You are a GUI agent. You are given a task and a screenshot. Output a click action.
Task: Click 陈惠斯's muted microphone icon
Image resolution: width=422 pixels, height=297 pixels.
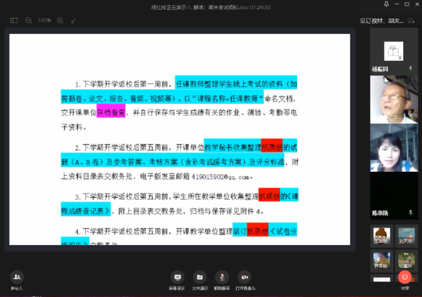[x=411, y=213]
